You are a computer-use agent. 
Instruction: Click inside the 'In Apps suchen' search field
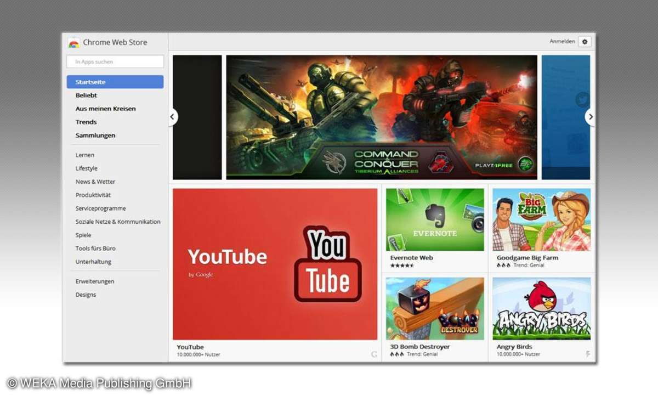[115, 61]
